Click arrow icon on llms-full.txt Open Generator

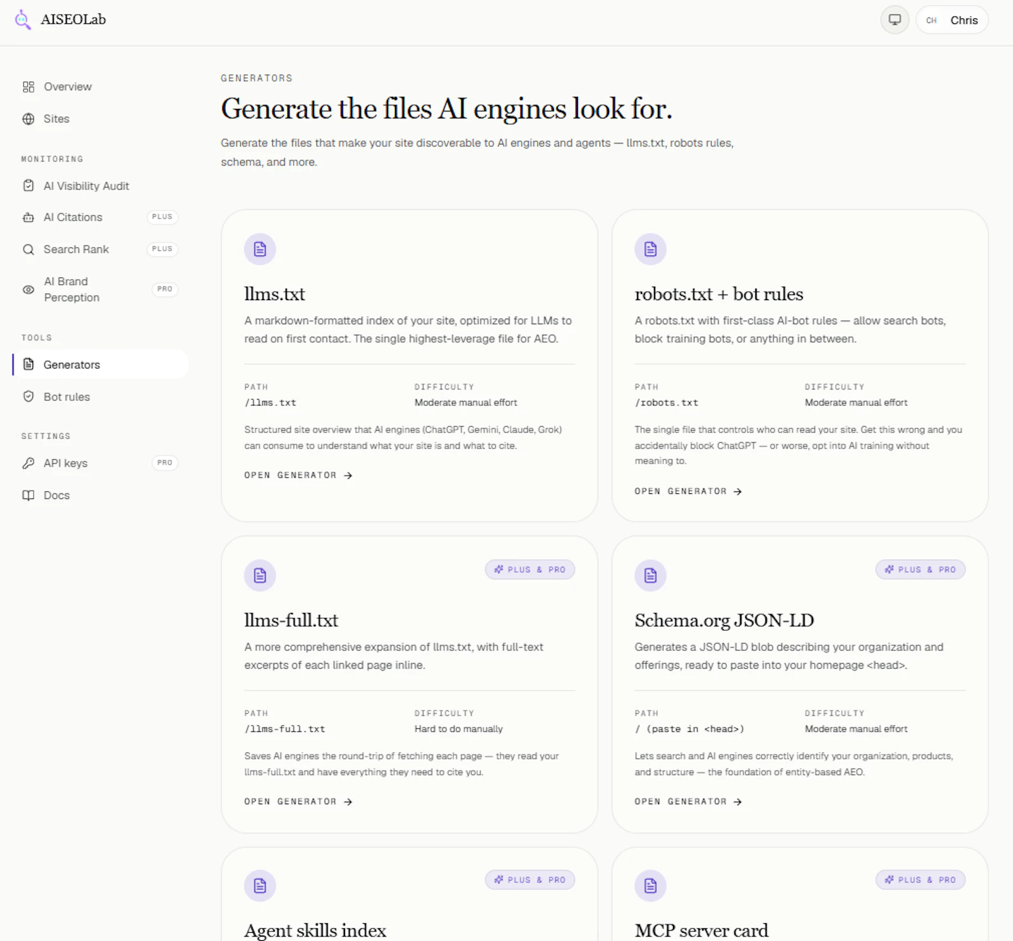348,802
